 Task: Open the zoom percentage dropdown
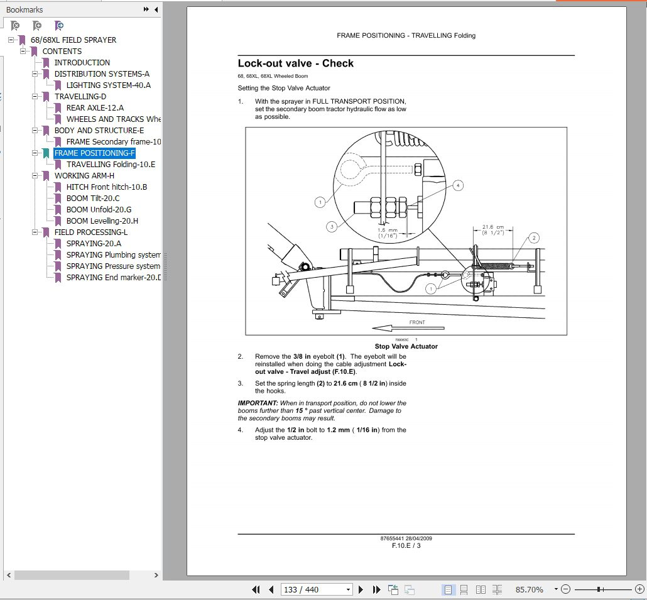tap(556, 589)
